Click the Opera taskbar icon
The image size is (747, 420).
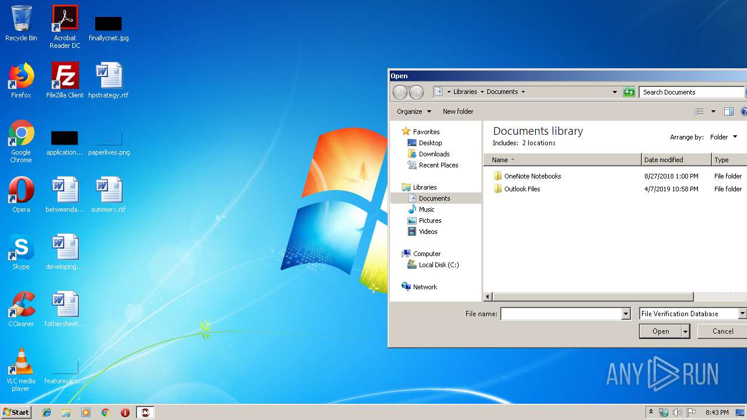point(125,412)
